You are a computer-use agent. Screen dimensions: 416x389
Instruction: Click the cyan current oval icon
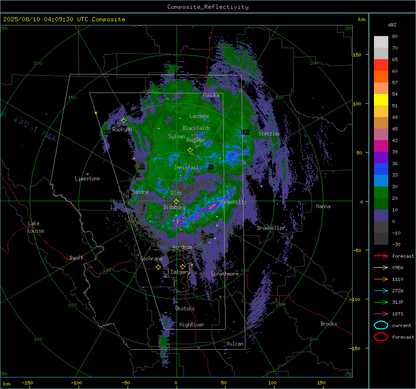(381, 325)
